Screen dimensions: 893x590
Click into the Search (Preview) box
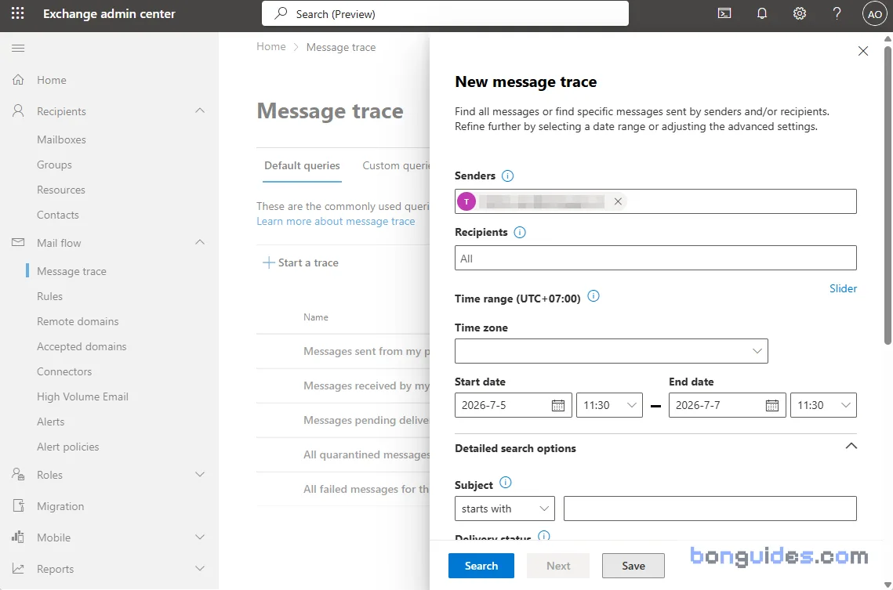point(445,13)
